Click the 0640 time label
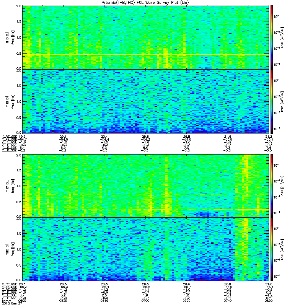Screen dimensions: 287x306 point(104,301)
